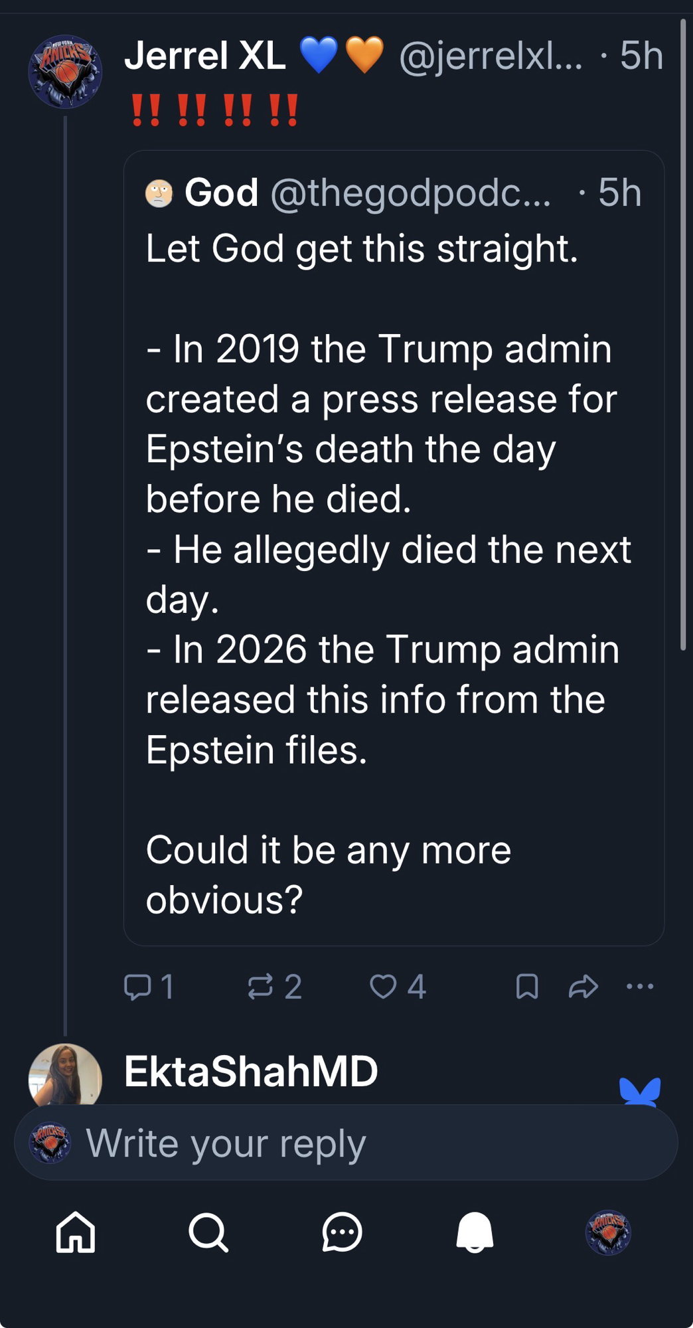
Task: Open the three-dot more options menu
Action: (640, 987)
